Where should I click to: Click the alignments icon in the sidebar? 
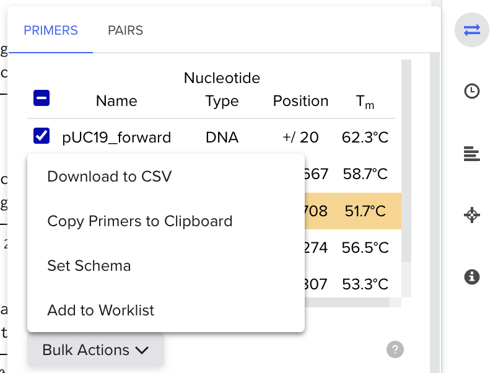pos(471,153)
